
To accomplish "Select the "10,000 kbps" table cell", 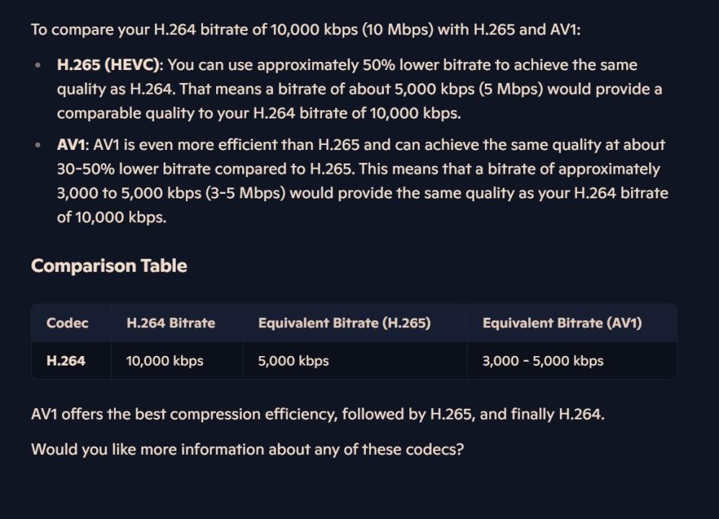I will pyautogui.click(x=165, y=360).
